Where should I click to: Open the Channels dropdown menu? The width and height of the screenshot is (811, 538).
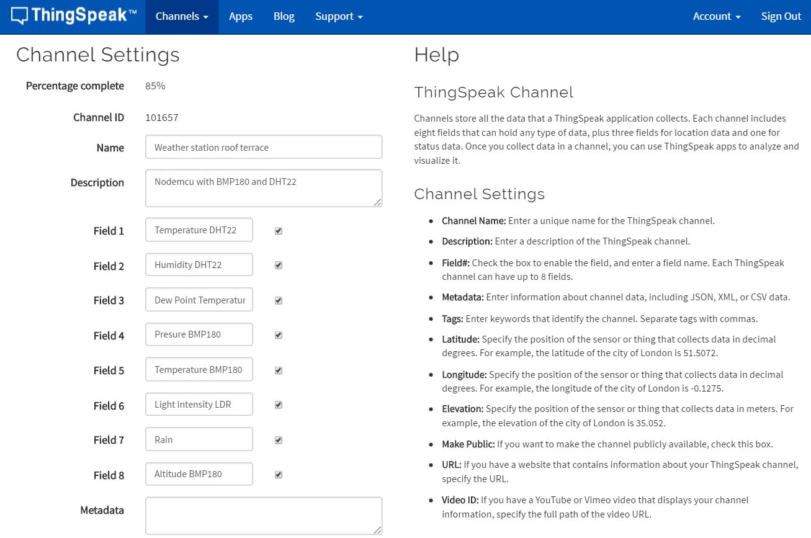182,17
